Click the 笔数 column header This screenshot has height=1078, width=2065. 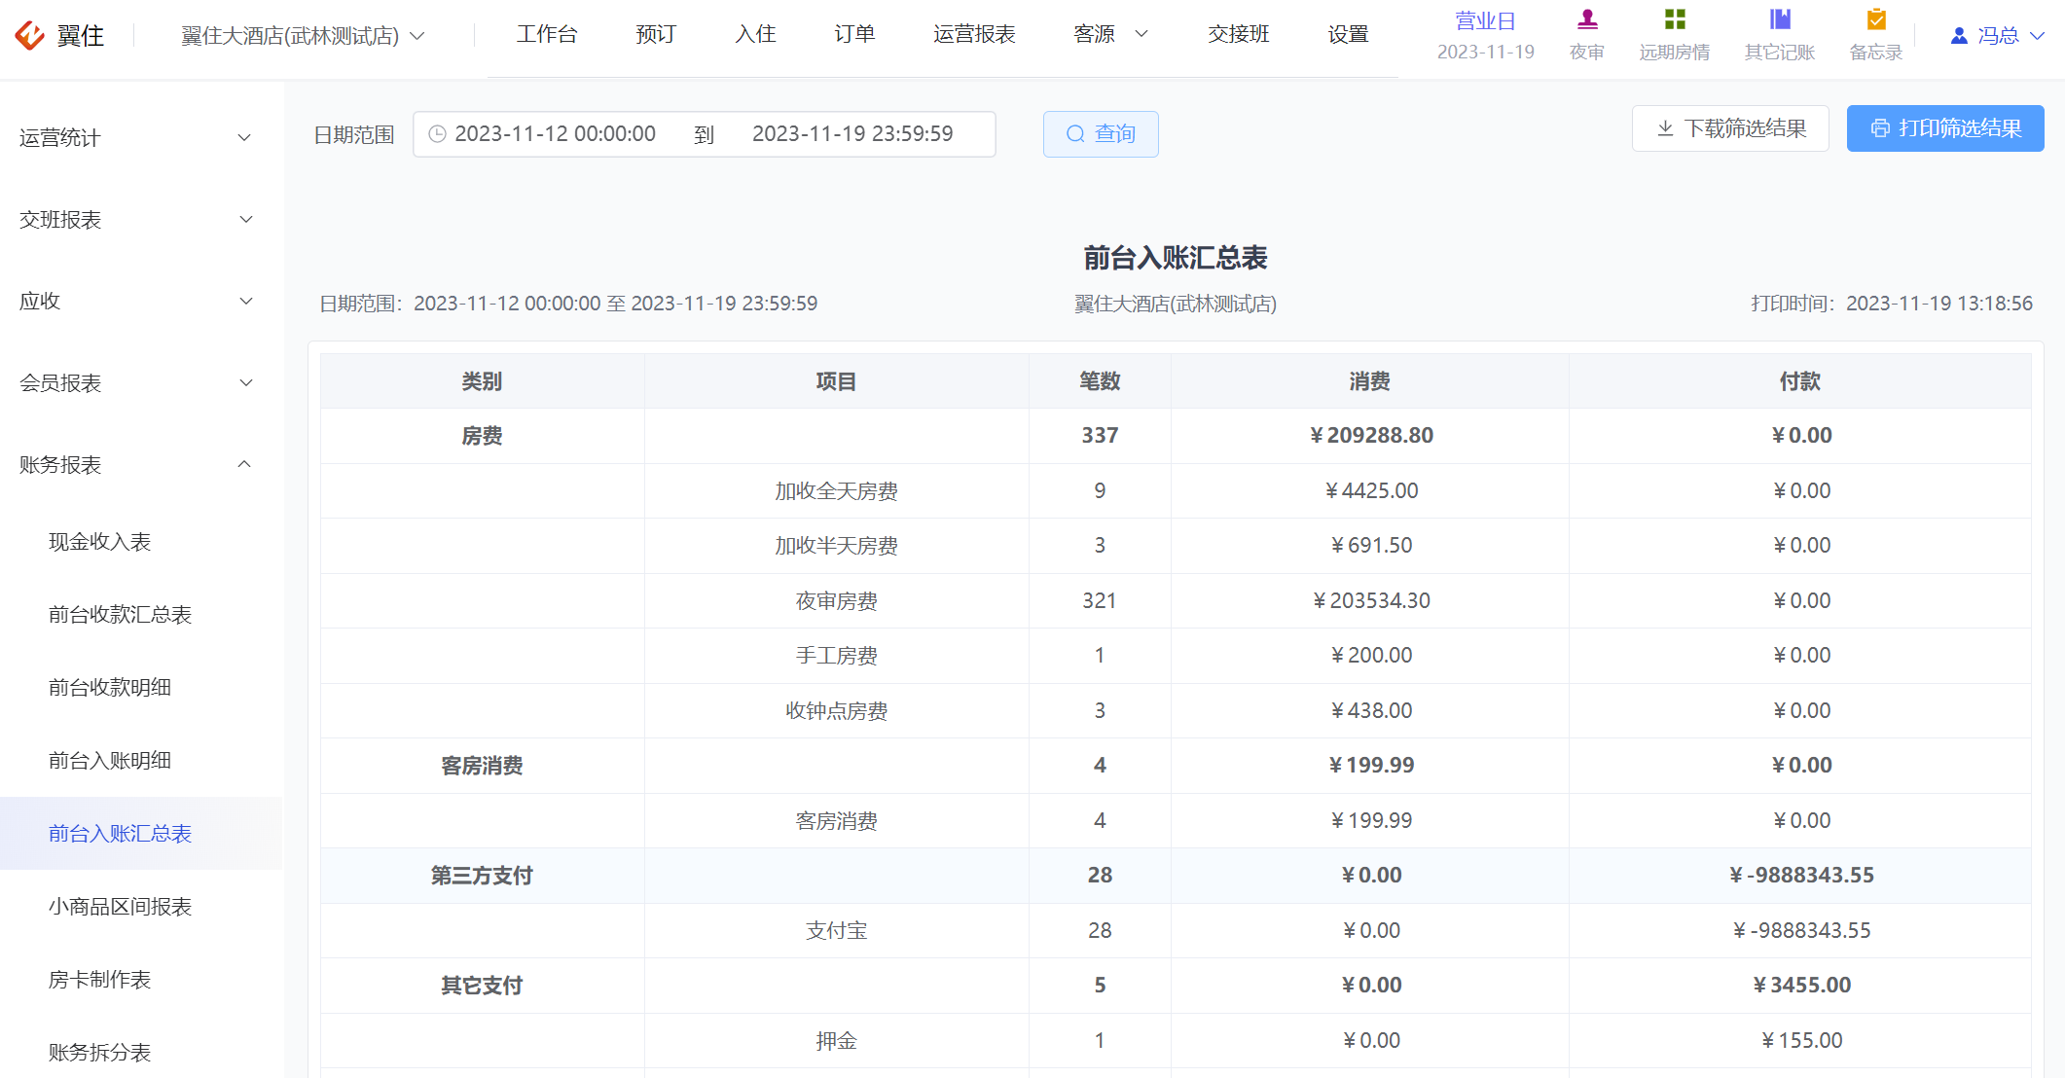1100,381
